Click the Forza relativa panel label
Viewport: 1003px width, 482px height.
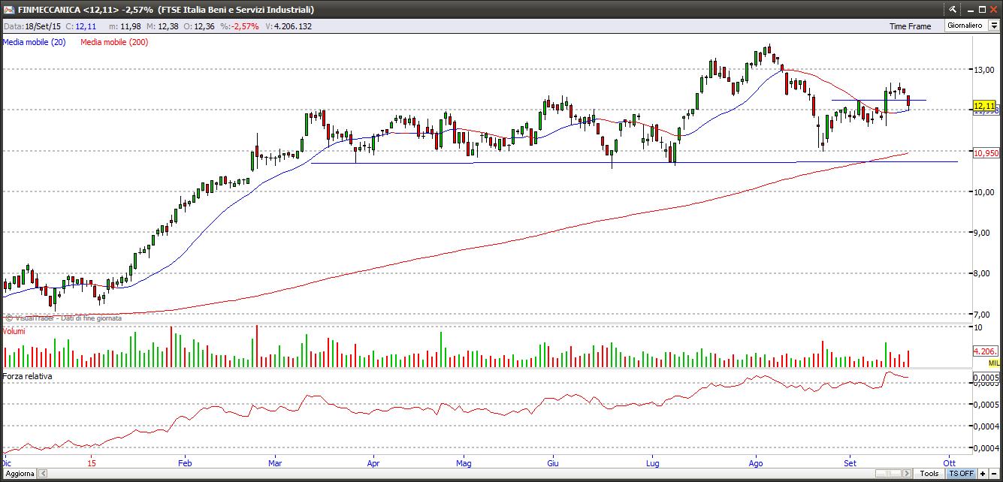point(28,375)
